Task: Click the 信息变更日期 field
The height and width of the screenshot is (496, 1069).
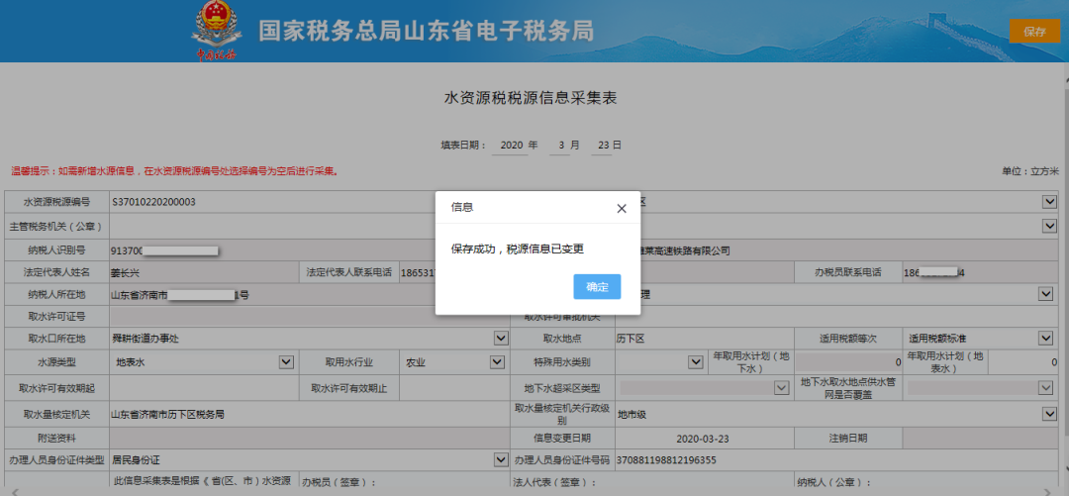Action: point(703,437)
